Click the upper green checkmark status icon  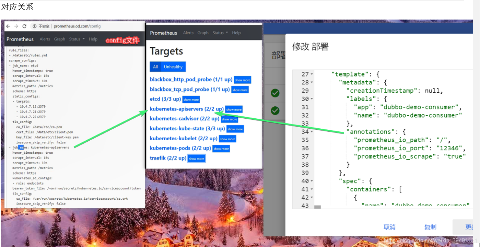click(275, 93)
